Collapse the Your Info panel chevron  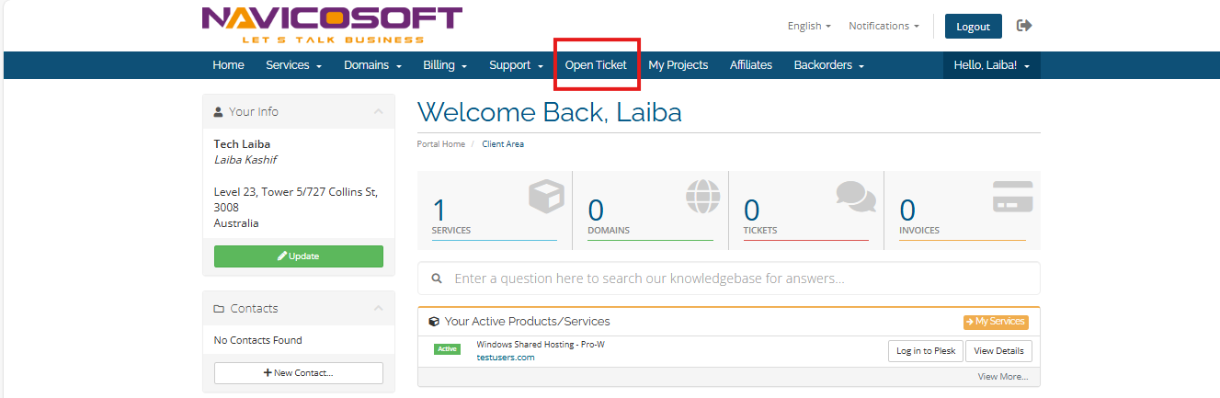(378, 111)
